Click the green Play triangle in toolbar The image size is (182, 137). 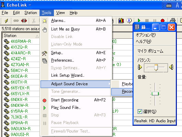[139, 21]
